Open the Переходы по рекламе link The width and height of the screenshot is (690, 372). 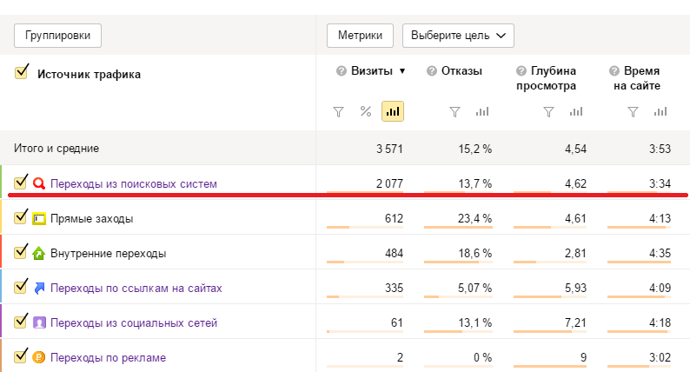[109, 358]
